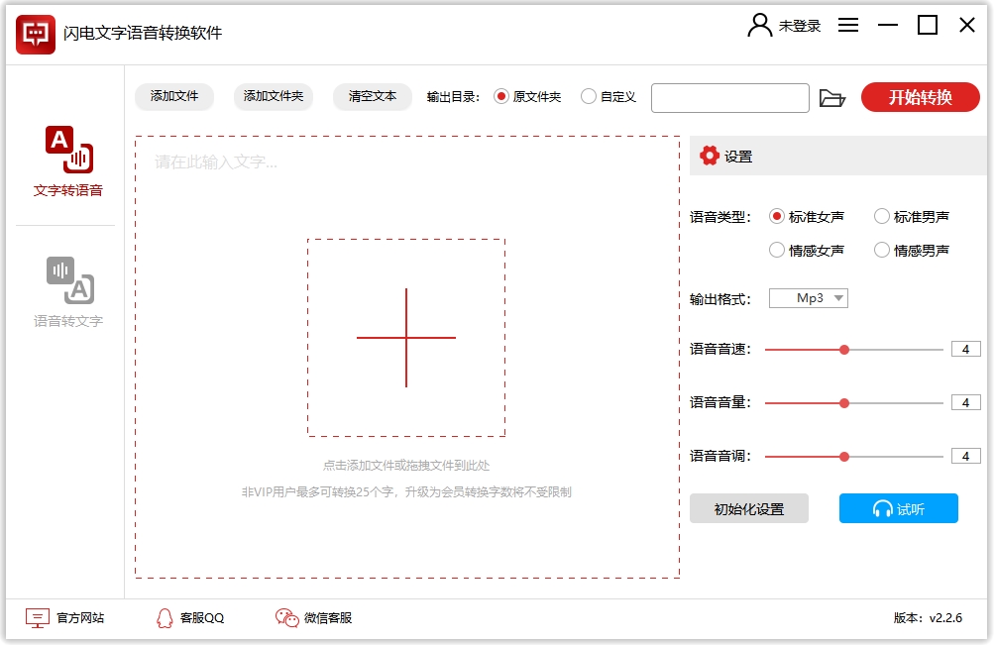Click the user profile icon
The image size is (995, 645).
click(759, 26)
